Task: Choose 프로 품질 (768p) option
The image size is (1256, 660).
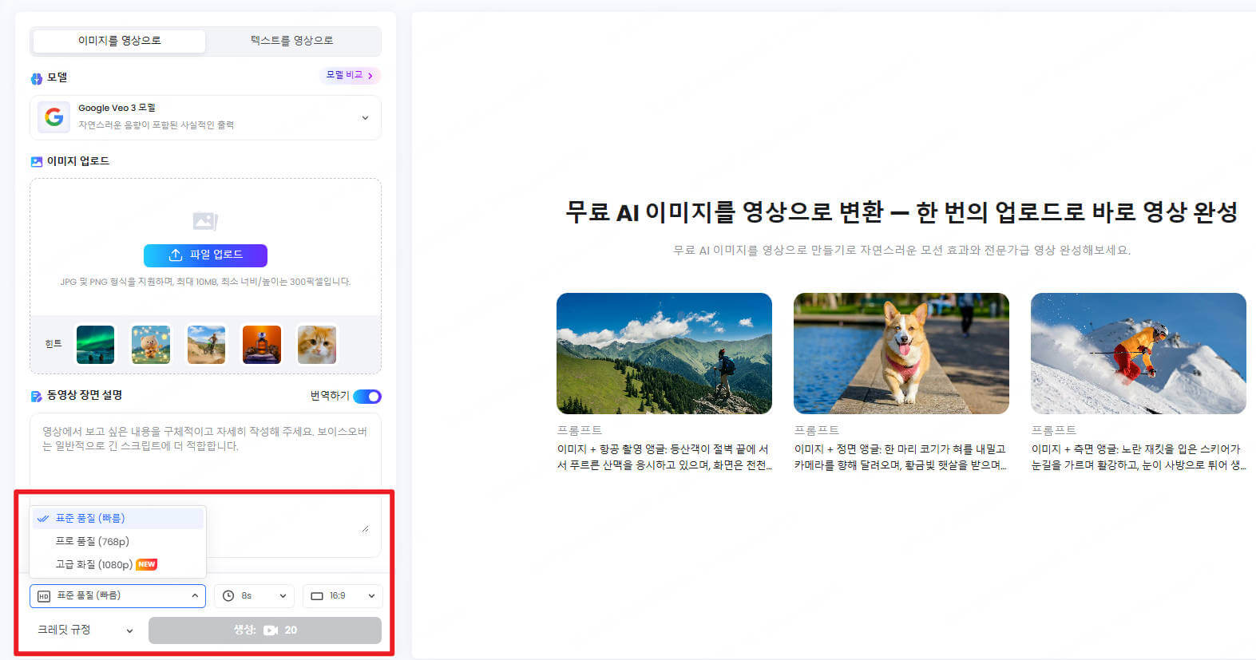Action: coord(118,541)
